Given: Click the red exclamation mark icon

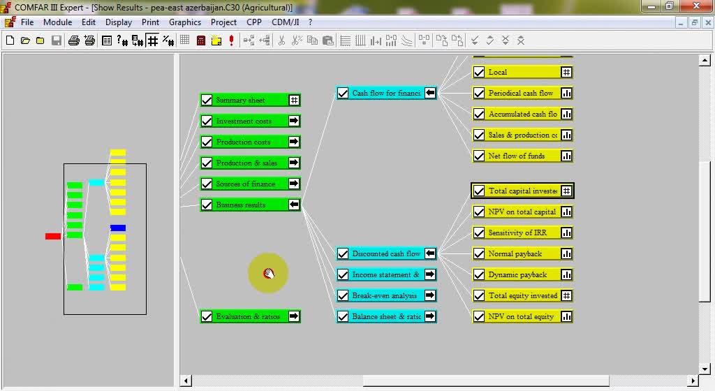Looking at the screenshot, I should 232,40.
